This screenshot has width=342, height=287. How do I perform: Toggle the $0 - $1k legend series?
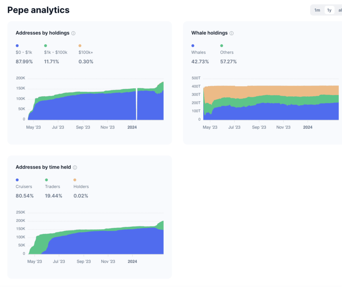[24, 52]
